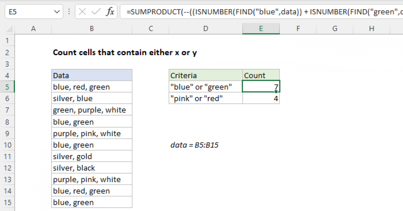Select the cell showing count 7
This screenshot has width=403, height=211.
pyautogui.click(x=261, y=86)
